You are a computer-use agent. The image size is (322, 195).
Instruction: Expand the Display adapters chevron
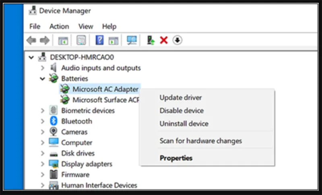[x=43, y=164]
